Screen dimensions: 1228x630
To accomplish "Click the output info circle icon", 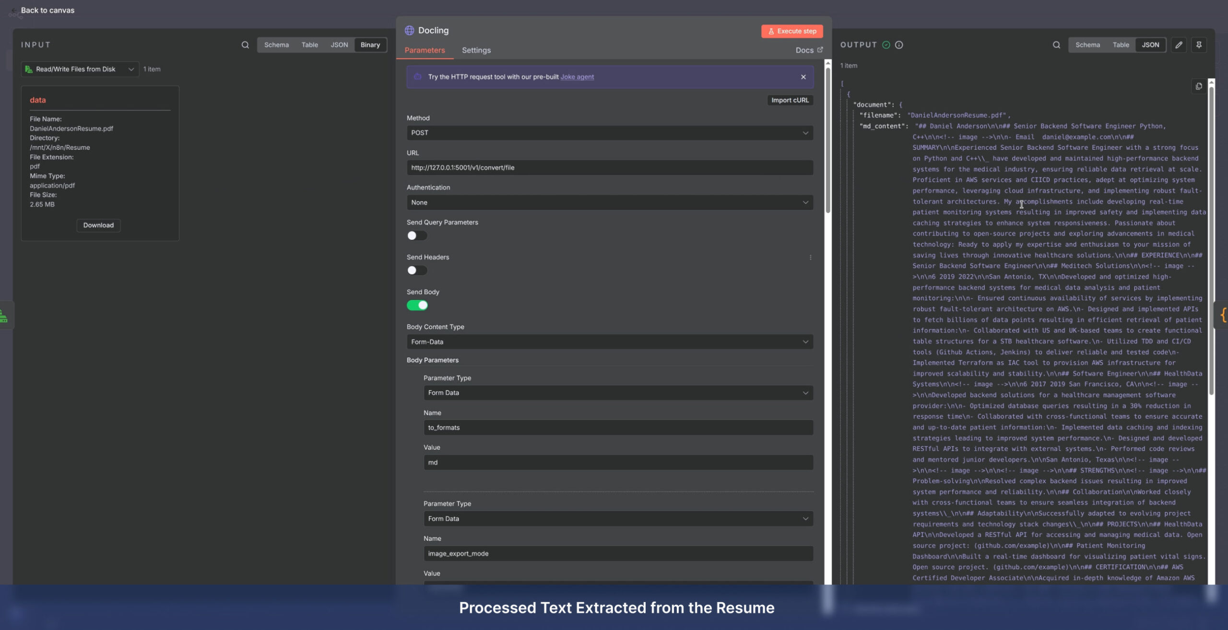I will coord(899,45).
